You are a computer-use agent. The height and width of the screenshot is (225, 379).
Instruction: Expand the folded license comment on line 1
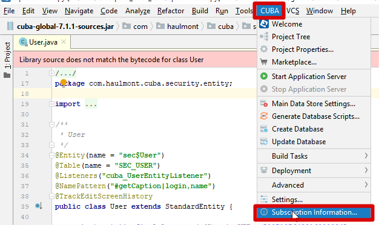click(x=51, y=73)
